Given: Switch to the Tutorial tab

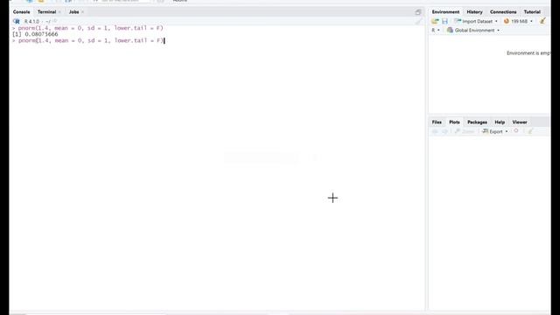Looking at the screenshot, I should (532, 11).
